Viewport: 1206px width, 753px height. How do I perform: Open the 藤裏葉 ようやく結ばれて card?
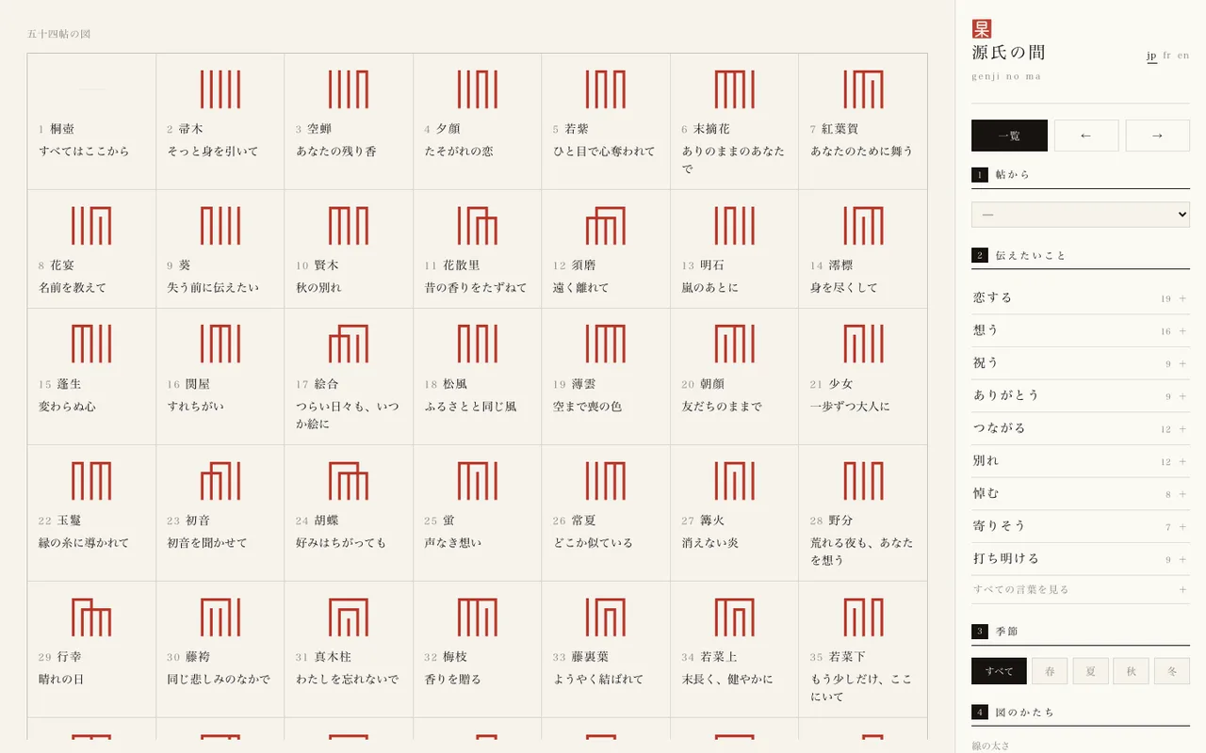(x=606, y=649)
